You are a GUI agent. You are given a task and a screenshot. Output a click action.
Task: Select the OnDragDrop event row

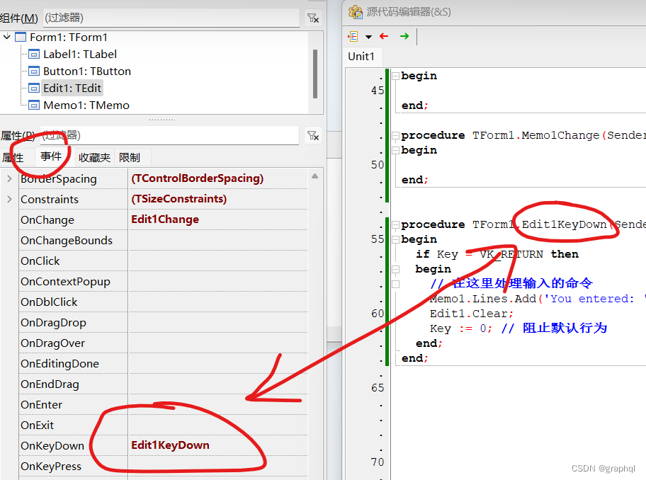[163, 323]
